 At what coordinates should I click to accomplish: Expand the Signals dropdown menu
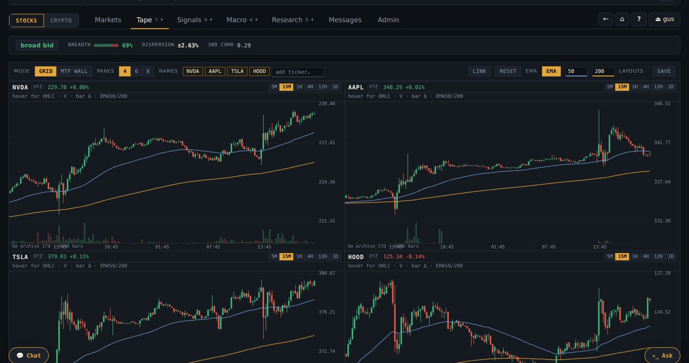click(x=194, y=20)
